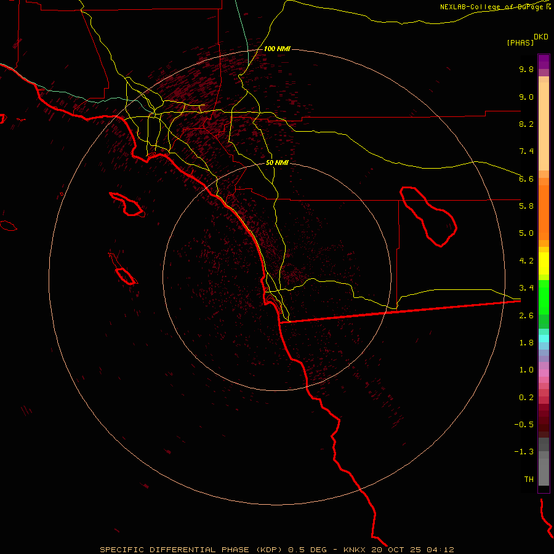Image resolution: width=554 pixels, height=554 pixels.
Task: Select the bright green band on the color scale
Action: click(544, 297)
